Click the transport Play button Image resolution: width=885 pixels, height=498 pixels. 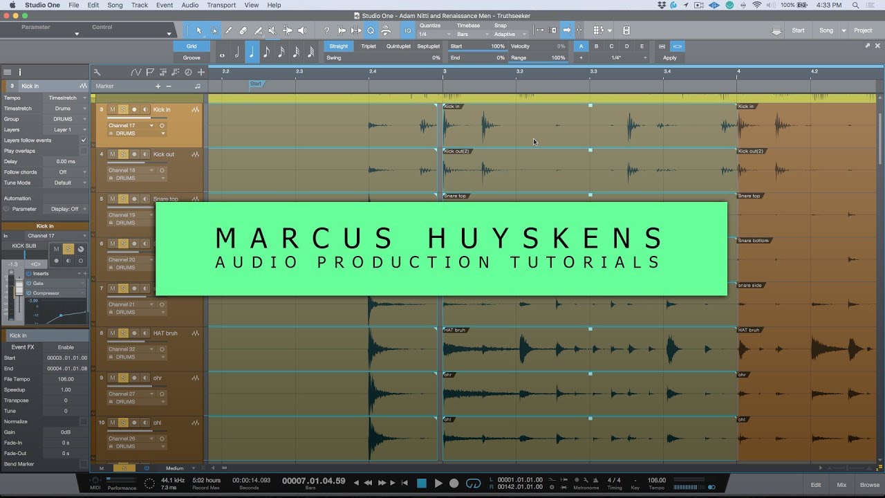(x=438, y=483)
